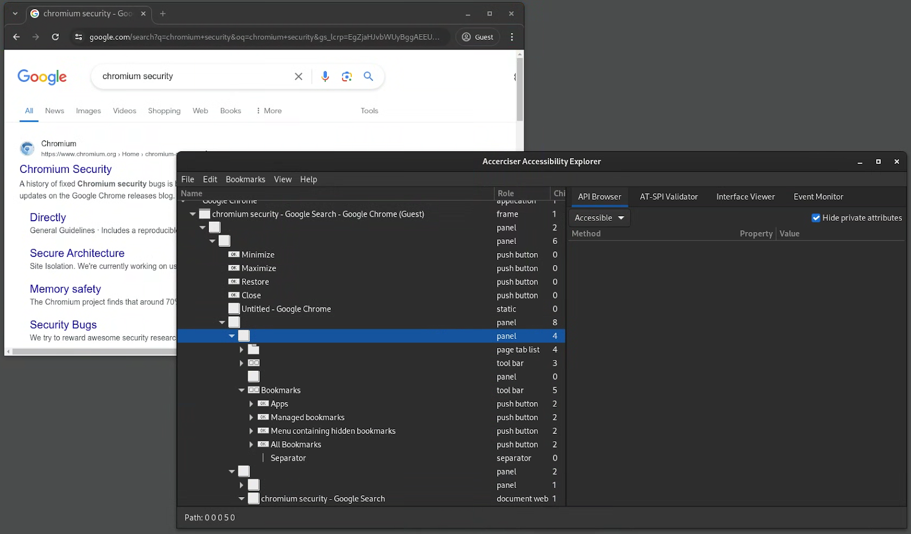Click the Apps push button icon

click(263, 404)
